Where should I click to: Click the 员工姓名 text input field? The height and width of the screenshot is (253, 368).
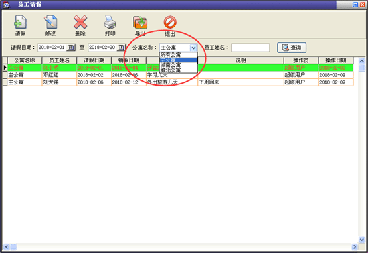tap(250, 48)
